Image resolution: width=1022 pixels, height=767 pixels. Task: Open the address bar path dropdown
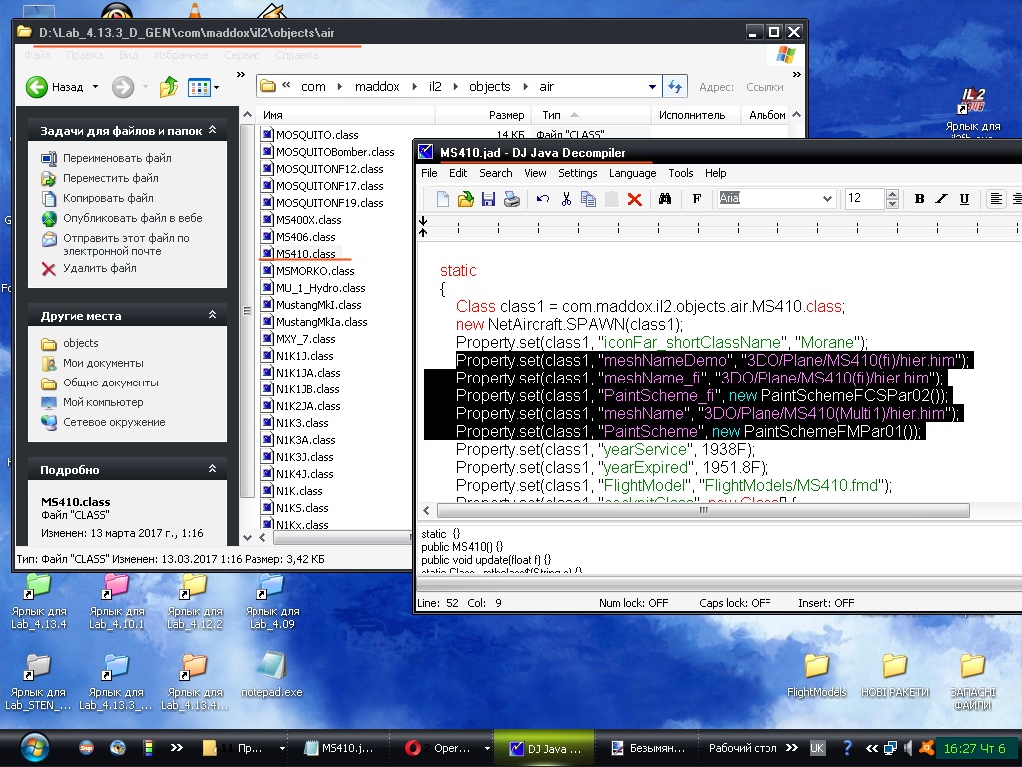click(654, 87)
